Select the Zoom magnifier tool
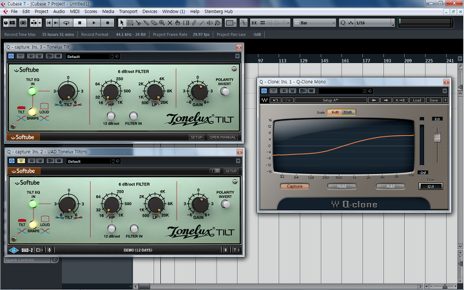The height and width of the screenshot is (290, 464). (162, 23)
